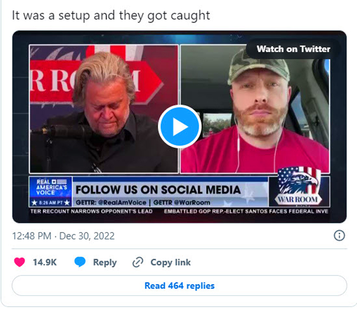Click the Copy link text
The width and height of the screenshot is (357, 320).
tap(170, 262)
